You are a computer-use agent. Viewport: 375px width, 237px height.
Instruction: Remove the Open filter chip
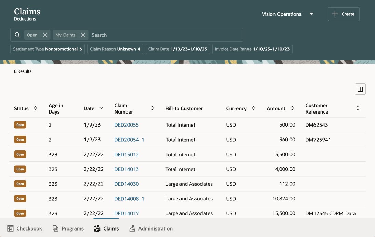[x=45, y=35]
